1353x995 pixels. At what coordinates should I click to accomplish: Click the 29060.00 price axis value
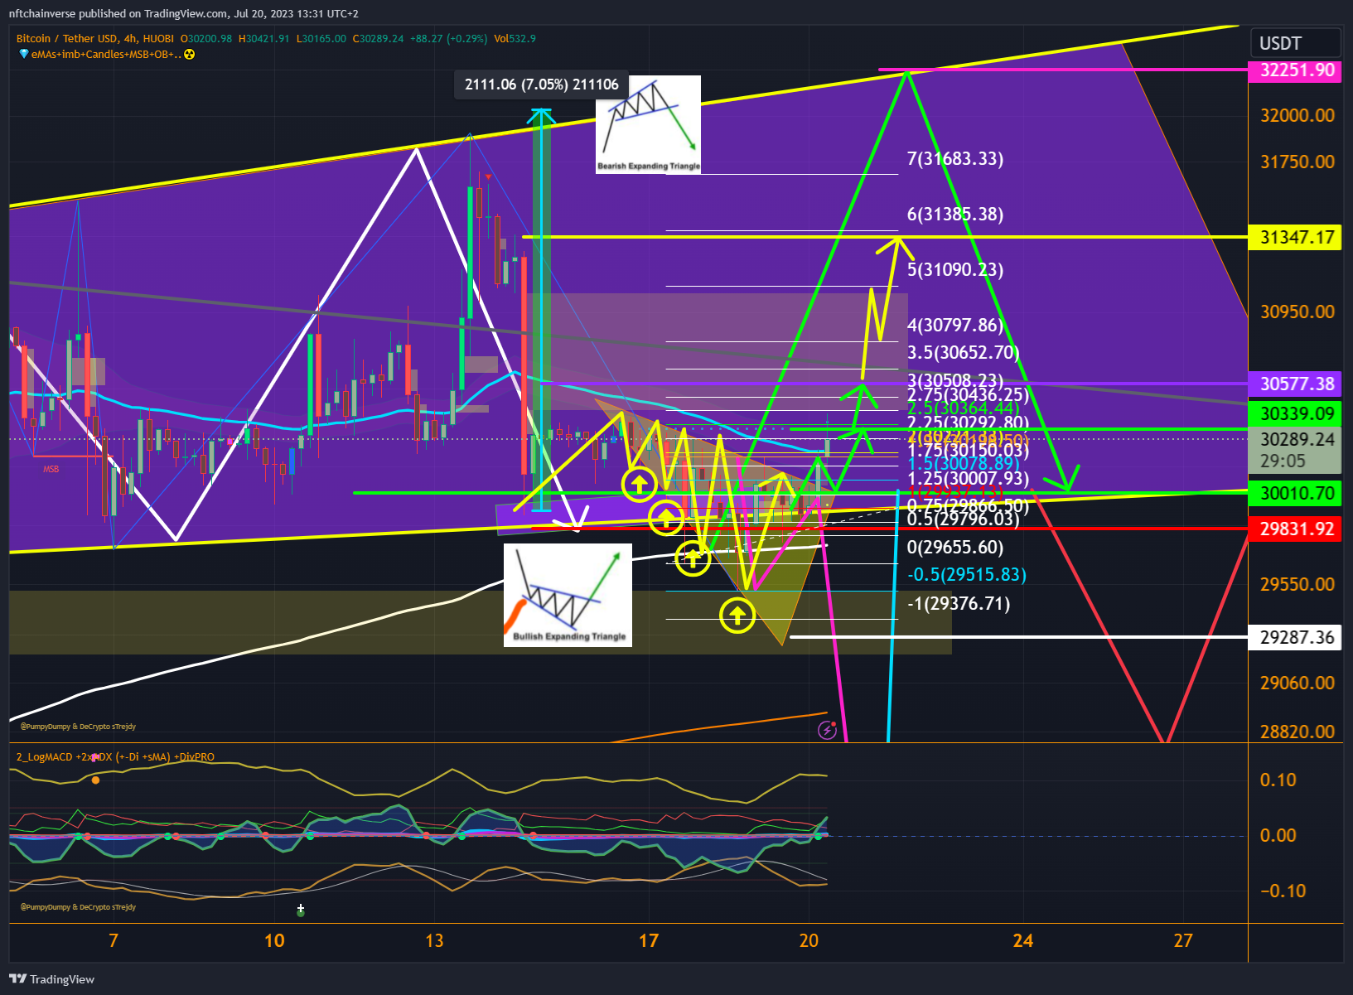point(1297,683)
